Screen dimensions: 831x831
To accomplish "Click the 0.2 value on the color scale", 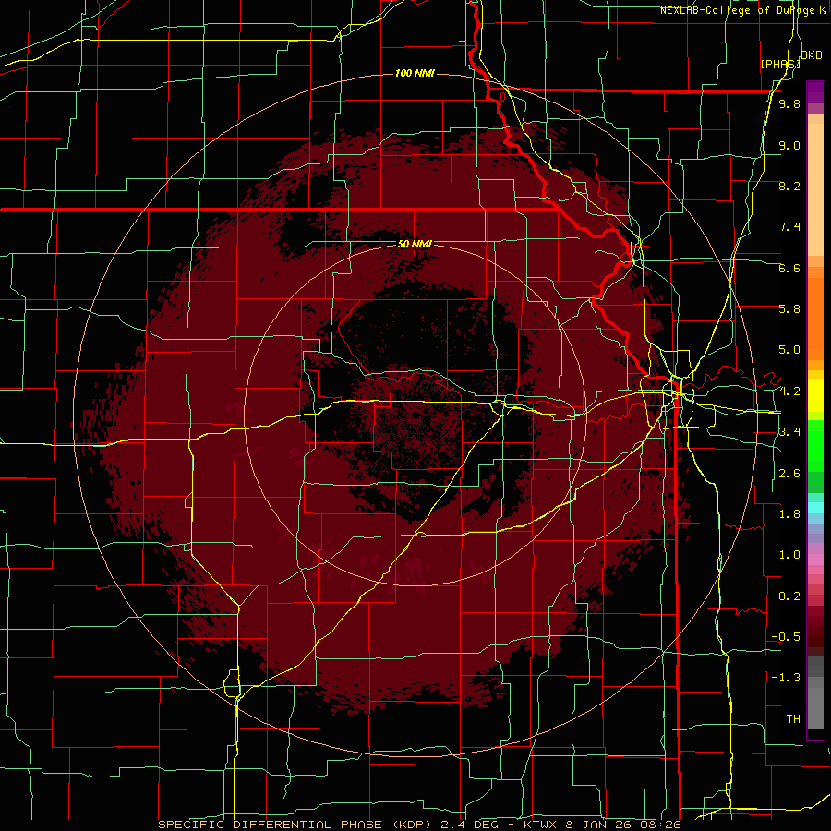I will pos(789,596).
